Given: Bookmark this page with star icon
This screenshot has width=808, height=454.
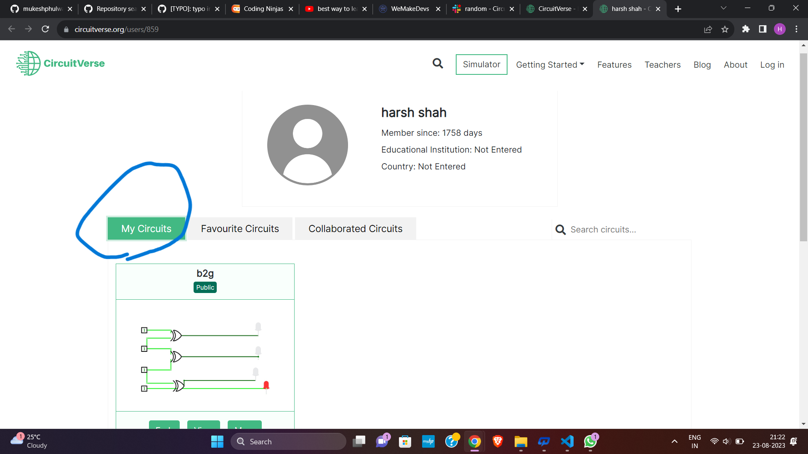Looking at the screenshot, I should click(725, 29).
